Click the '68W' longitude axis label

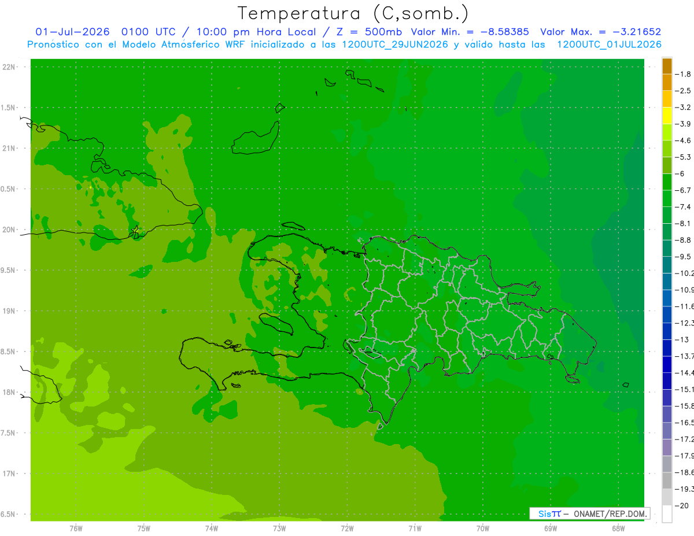click(618, 528)
